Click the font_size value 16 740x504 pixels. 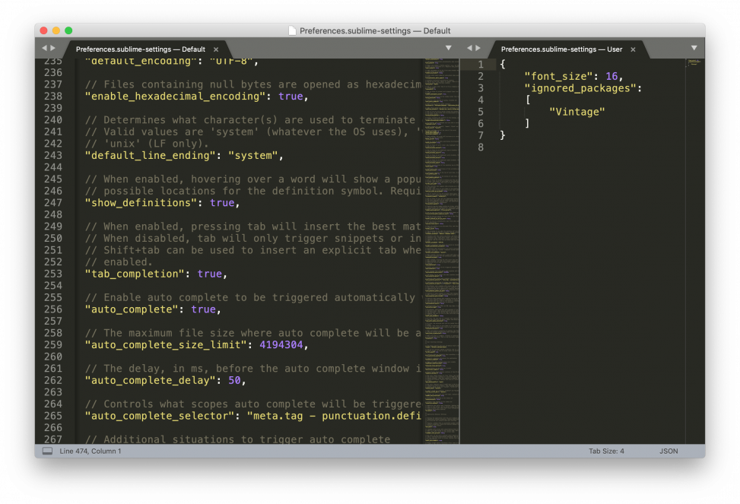coord(611,76)
